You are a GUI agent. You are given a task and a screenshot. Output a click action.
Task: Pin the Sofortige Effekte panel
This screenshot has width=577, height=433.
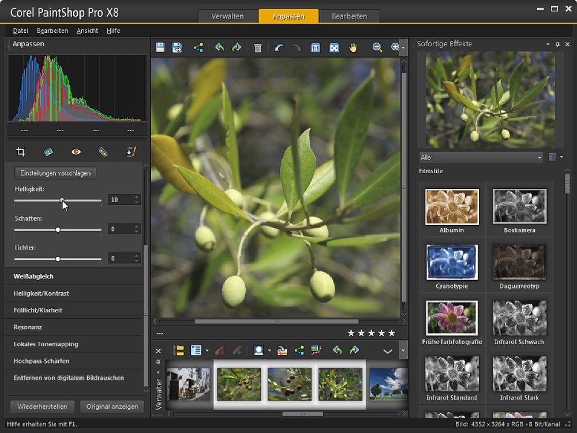coord(557,44)
